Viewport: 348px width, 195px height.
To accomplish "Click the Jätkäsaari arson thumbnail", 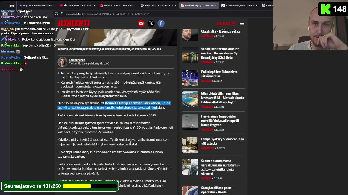I will (190, 77).
